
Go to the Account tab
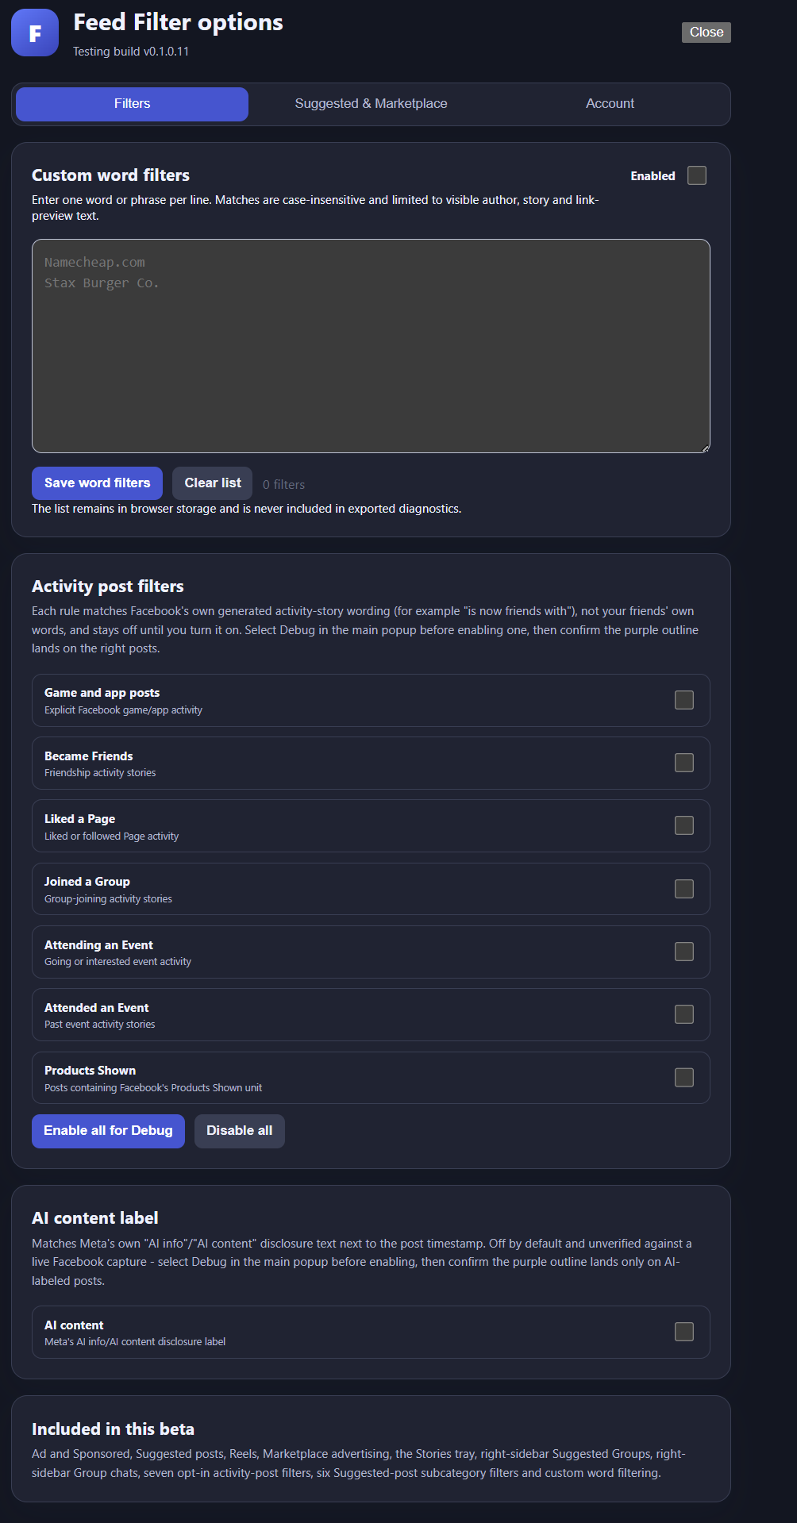610,104
